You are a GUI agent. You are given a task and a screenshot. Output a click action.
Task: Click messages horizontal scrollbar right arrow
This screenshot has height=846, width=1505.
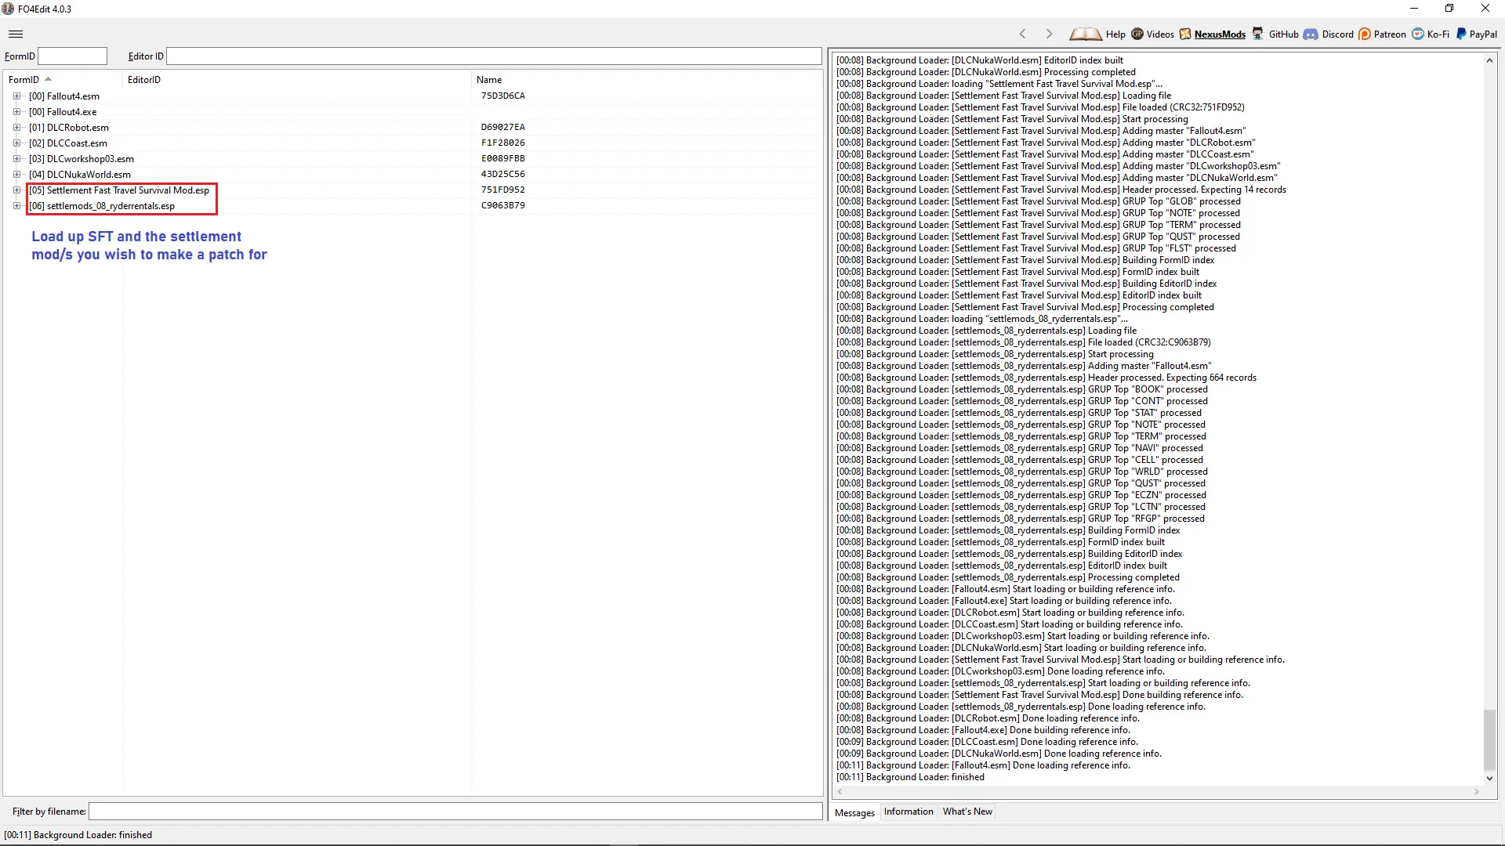click(1477, 792)
